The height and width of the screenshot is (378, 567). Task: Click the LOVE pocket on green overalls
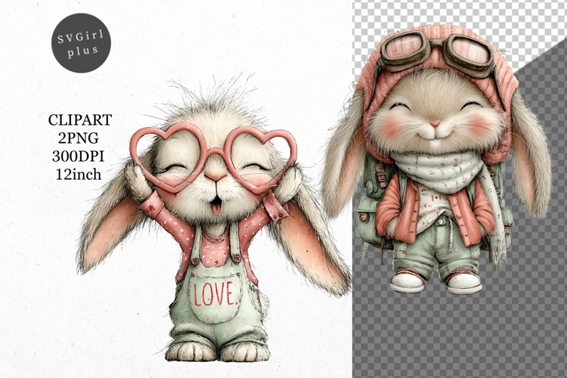click(215, 295)
